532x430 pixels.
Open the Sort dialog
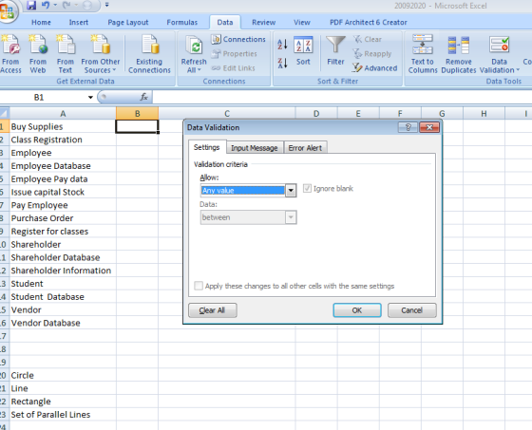303,51
